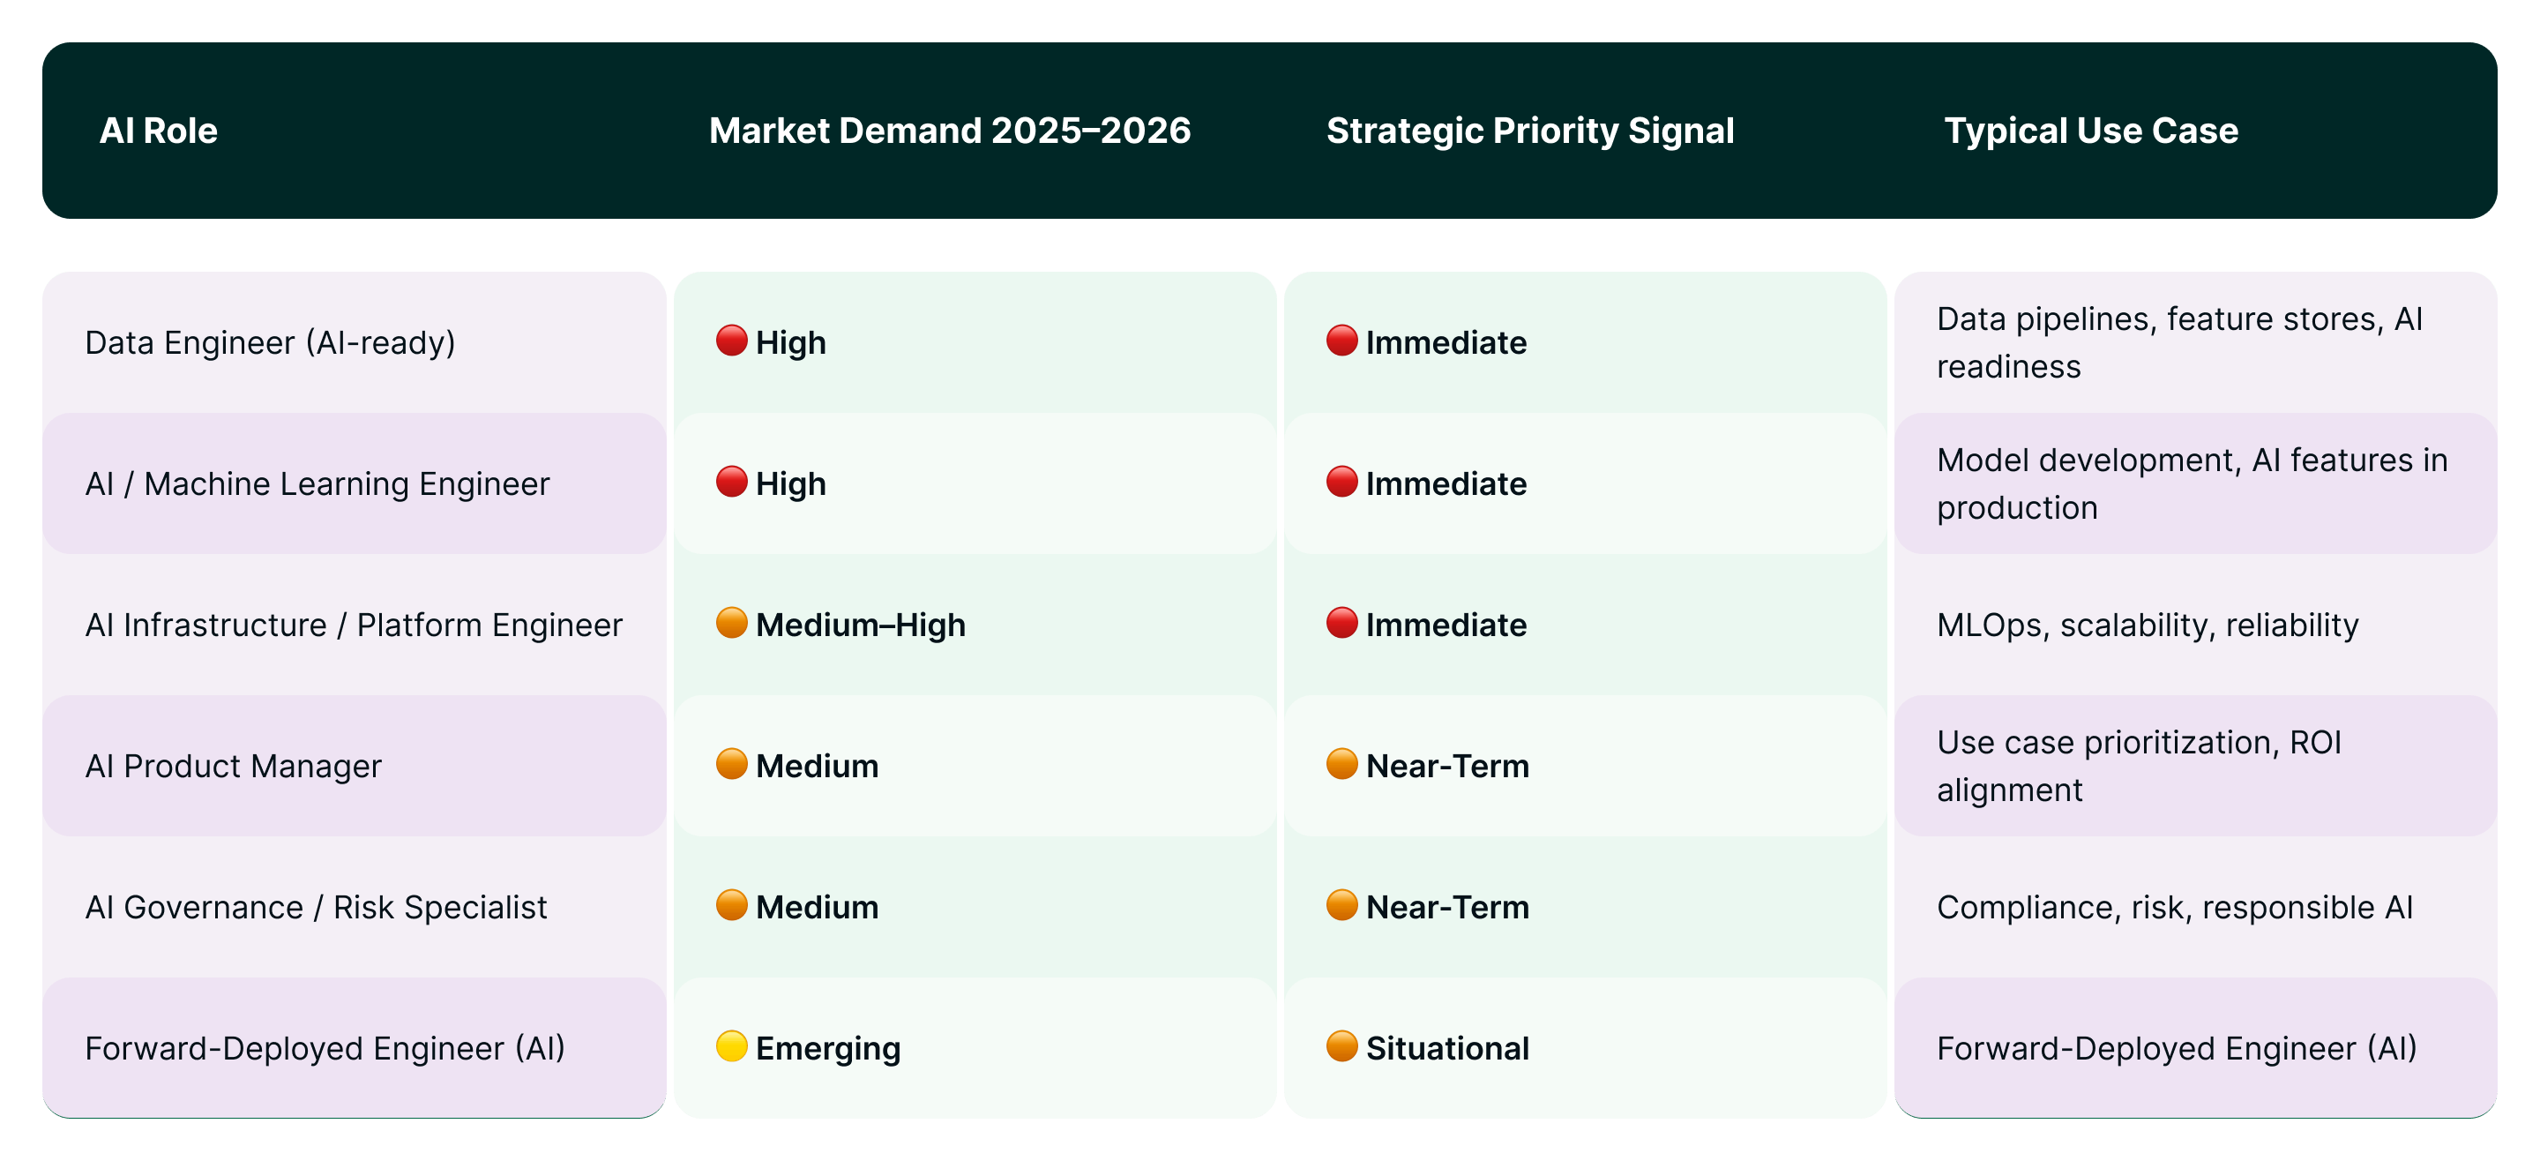Select the AI Governance / Risk Specialist cell
2540x1161 pixels.
pos(316,908)
